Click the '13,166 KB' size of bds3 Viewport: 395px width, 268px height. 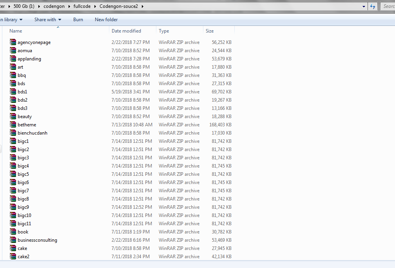pos(222,108)
